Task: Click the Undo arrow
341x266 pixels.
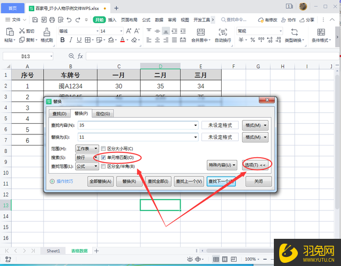Action: pyautogui.click(x=69, y=20)
